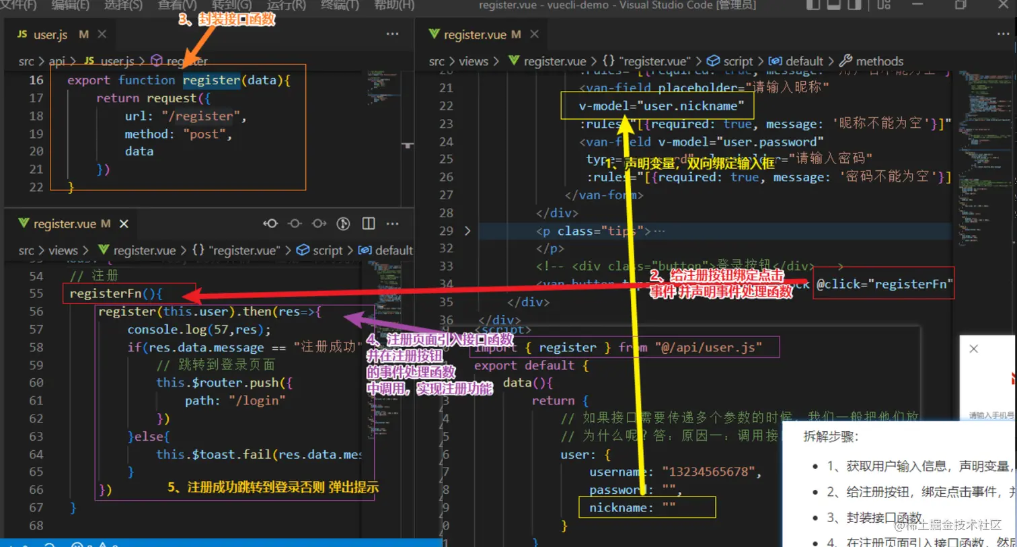This screenshot has width=1017, height=547.
Task: Open more actions beside split editor icon
Action: pos(393,223)
